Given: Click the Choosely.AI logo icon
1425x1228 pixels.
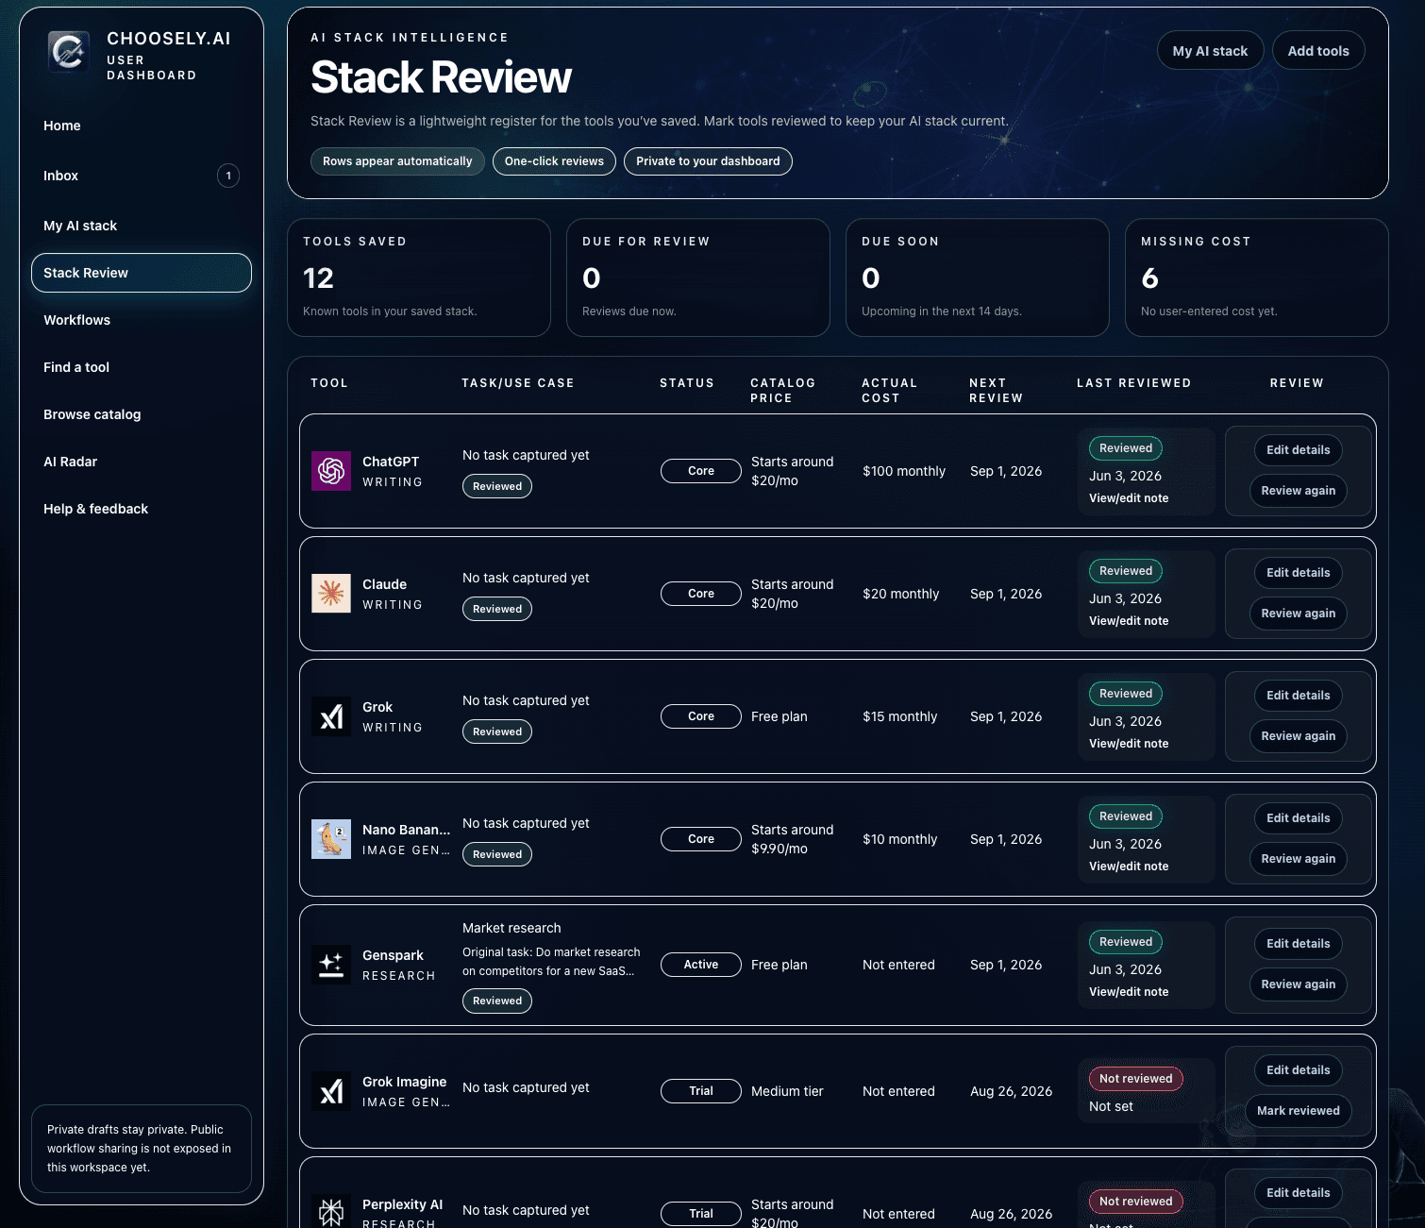Looking at the screenshot, I should tap(69, 51).
